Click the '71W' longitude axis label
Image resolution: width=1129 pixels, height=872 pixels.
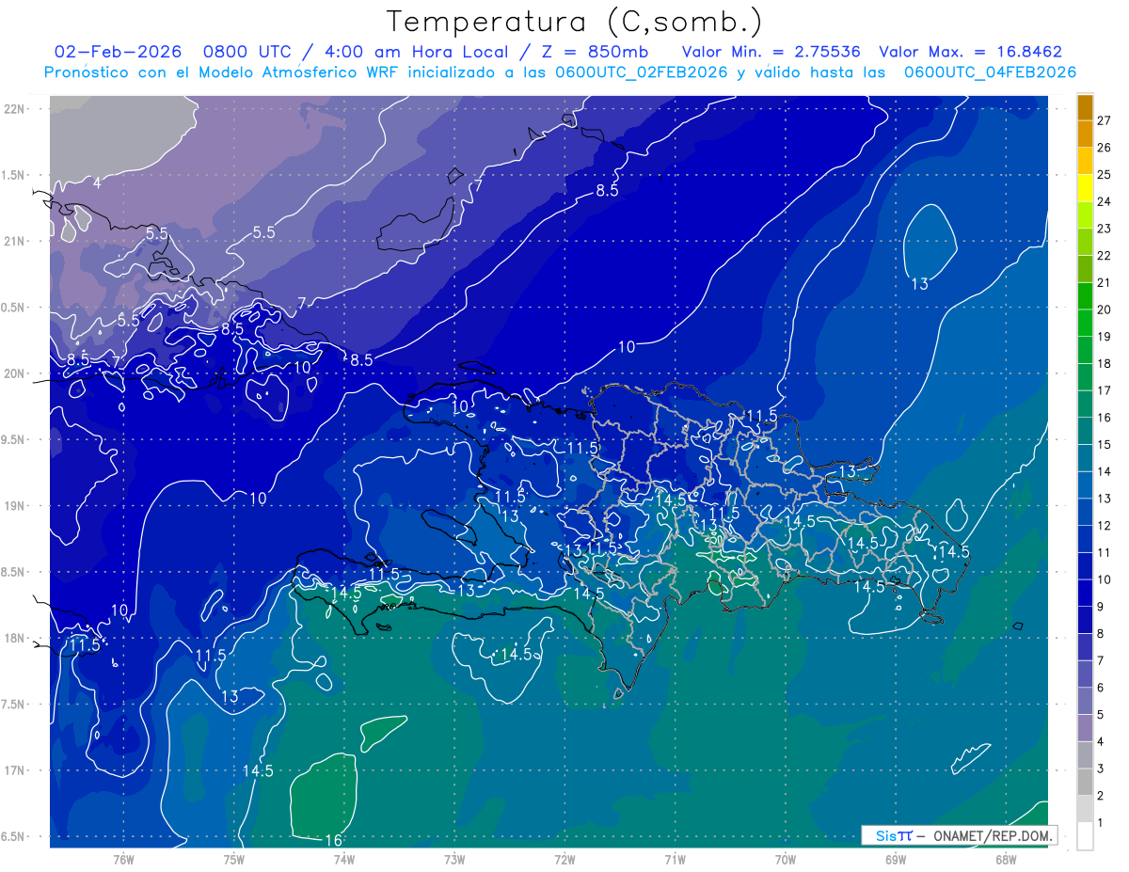tap(675, 859)
